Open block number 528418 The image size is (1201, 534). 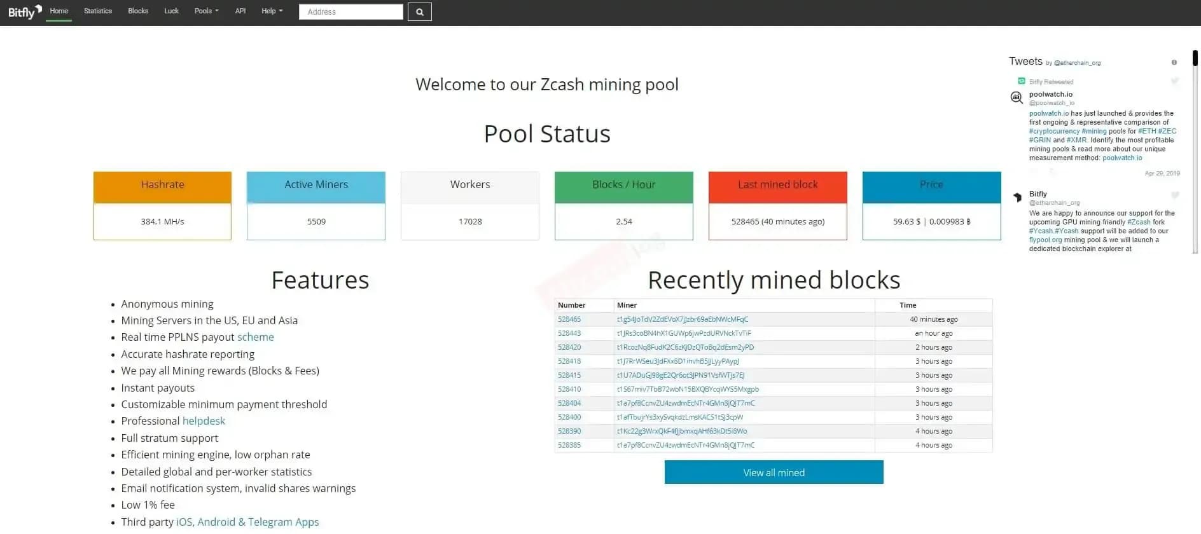point(569,361)
